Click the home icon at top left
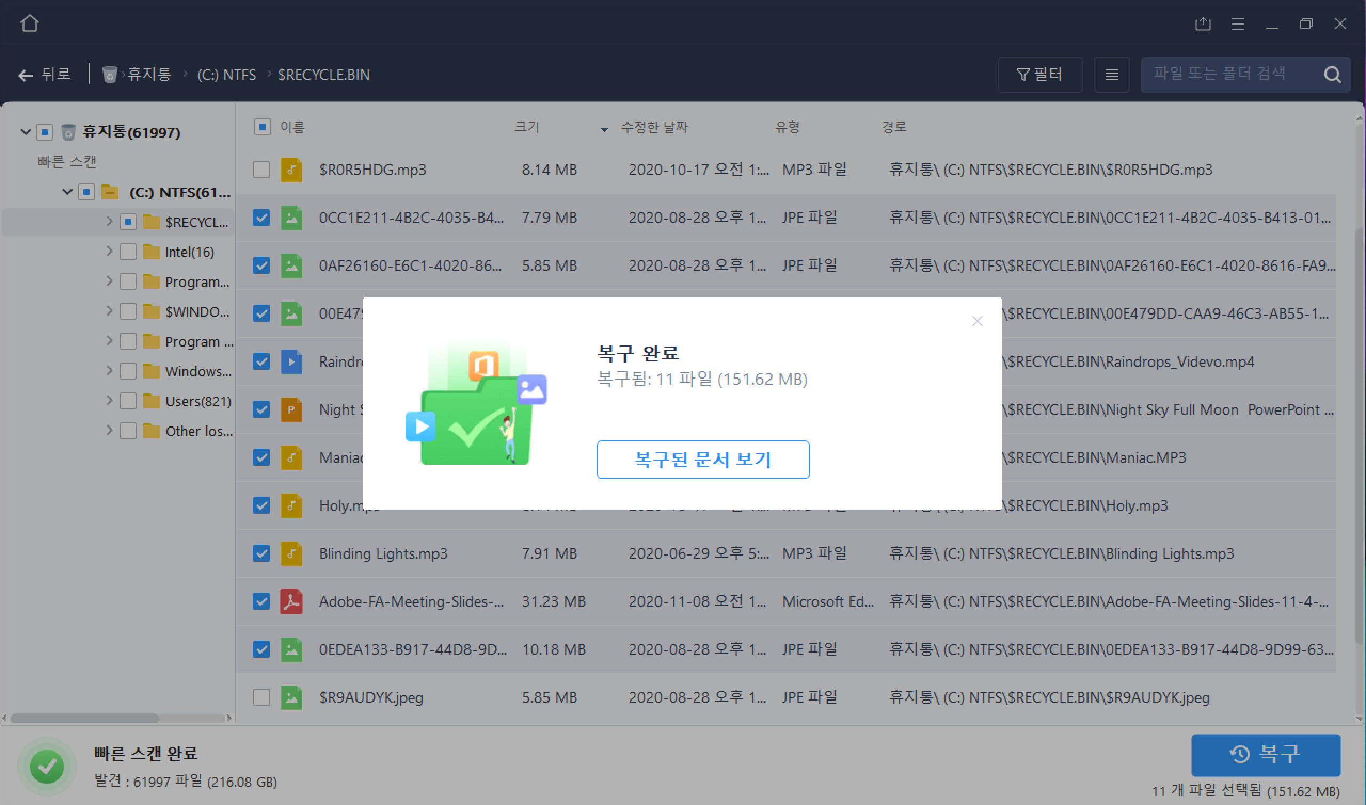The height and width of the screenshot is (805, 1366). pyautogui.click(x=29, y=23)
